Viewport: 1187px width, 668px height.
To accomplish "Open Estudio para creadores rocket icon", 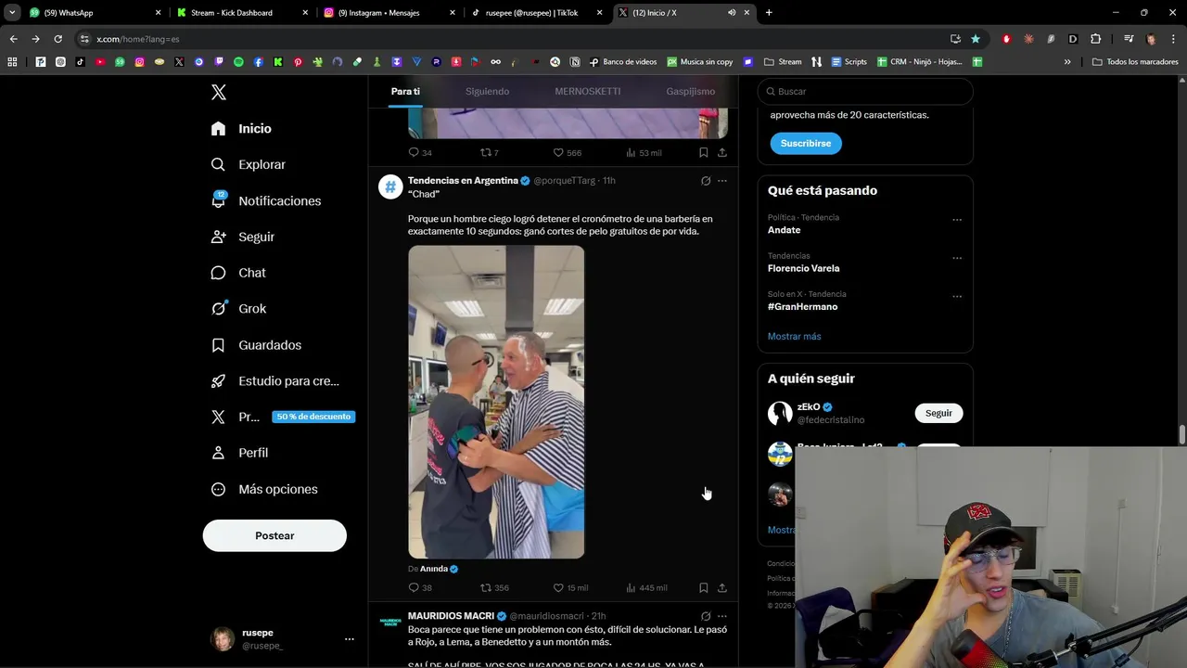I will pyautogui.click(x=218, y=381).
